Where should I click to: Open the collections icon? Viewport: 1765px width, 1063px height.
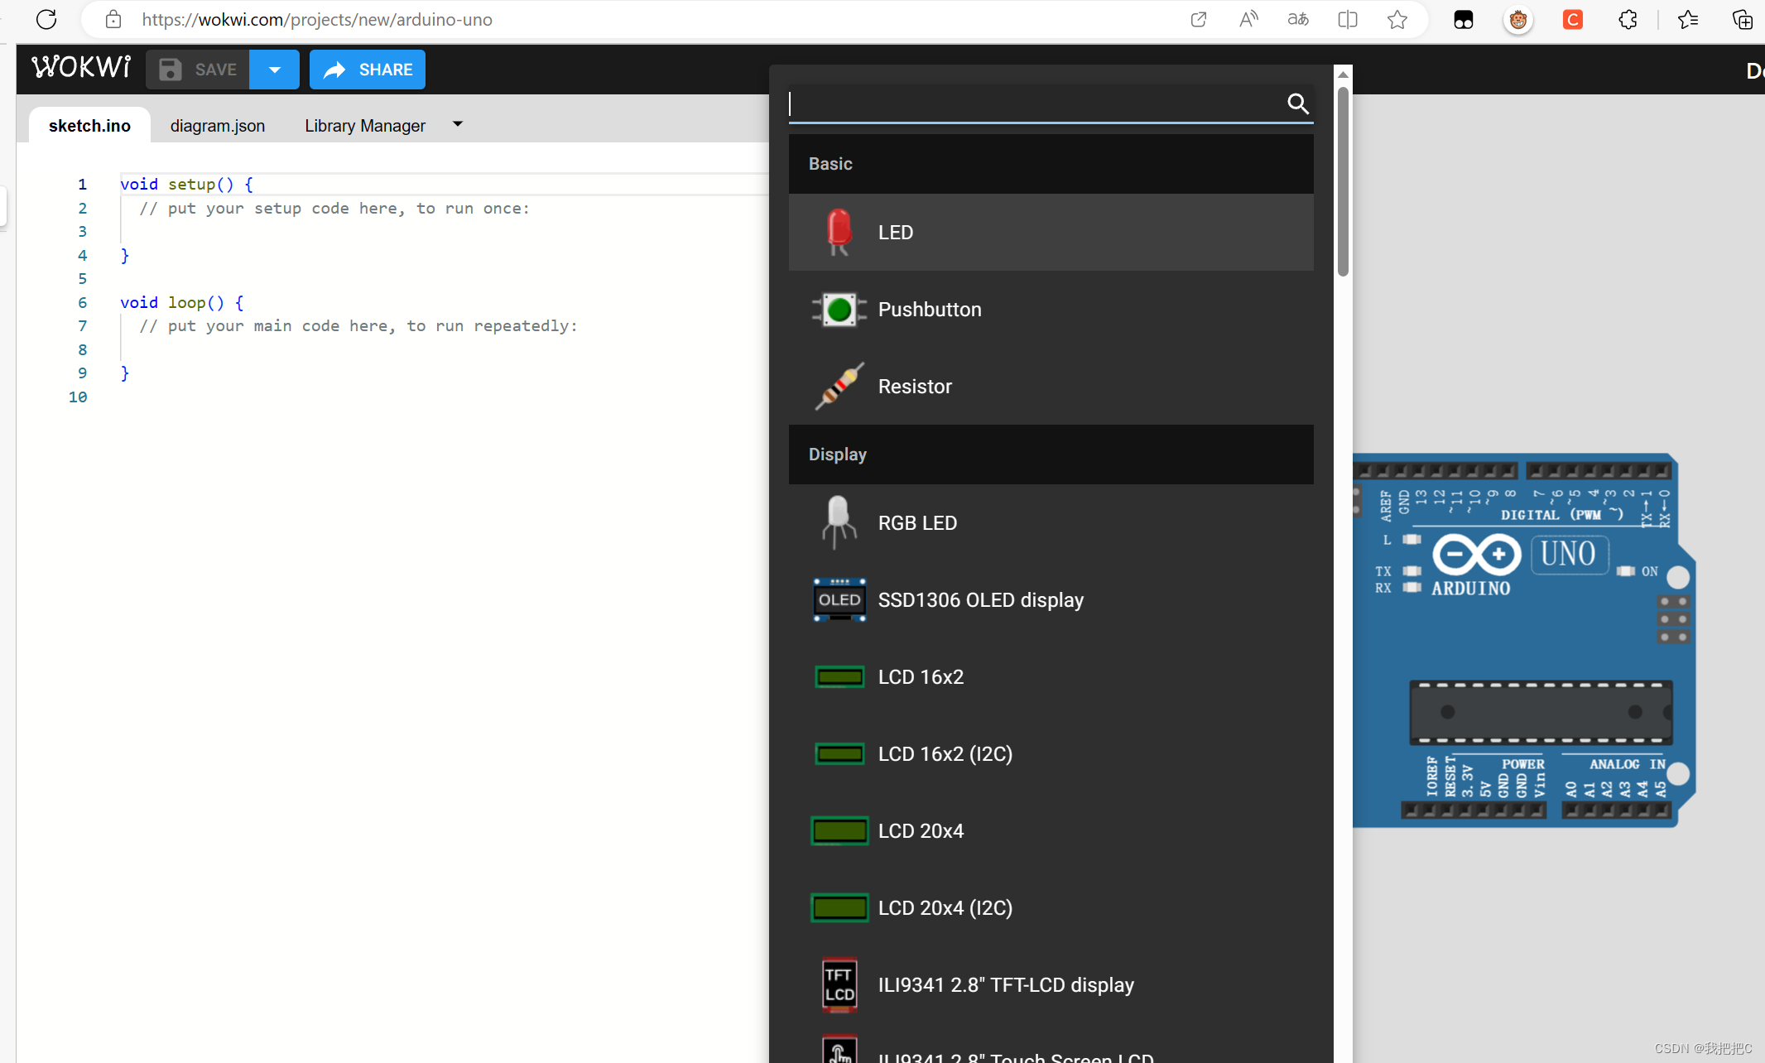(1743, 19)
